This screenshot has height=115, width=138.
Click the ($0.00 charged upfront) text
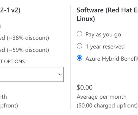(107, 106)
